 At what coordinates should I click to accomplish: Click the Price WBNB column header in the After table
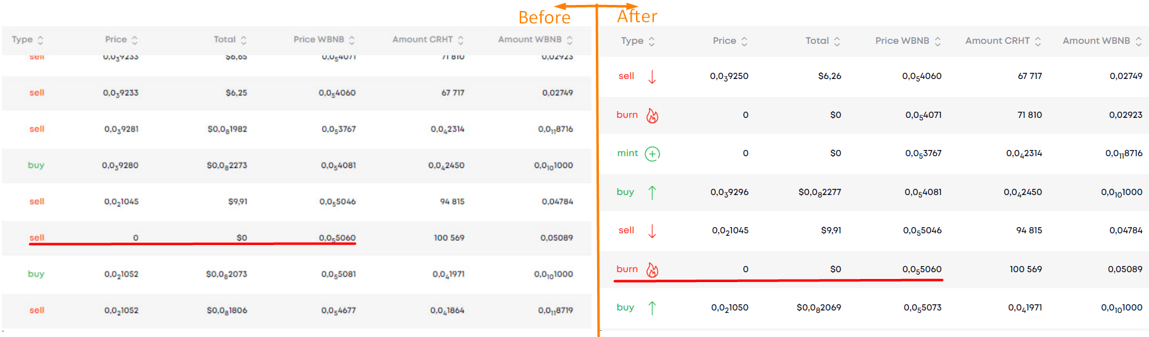point(902,41)
